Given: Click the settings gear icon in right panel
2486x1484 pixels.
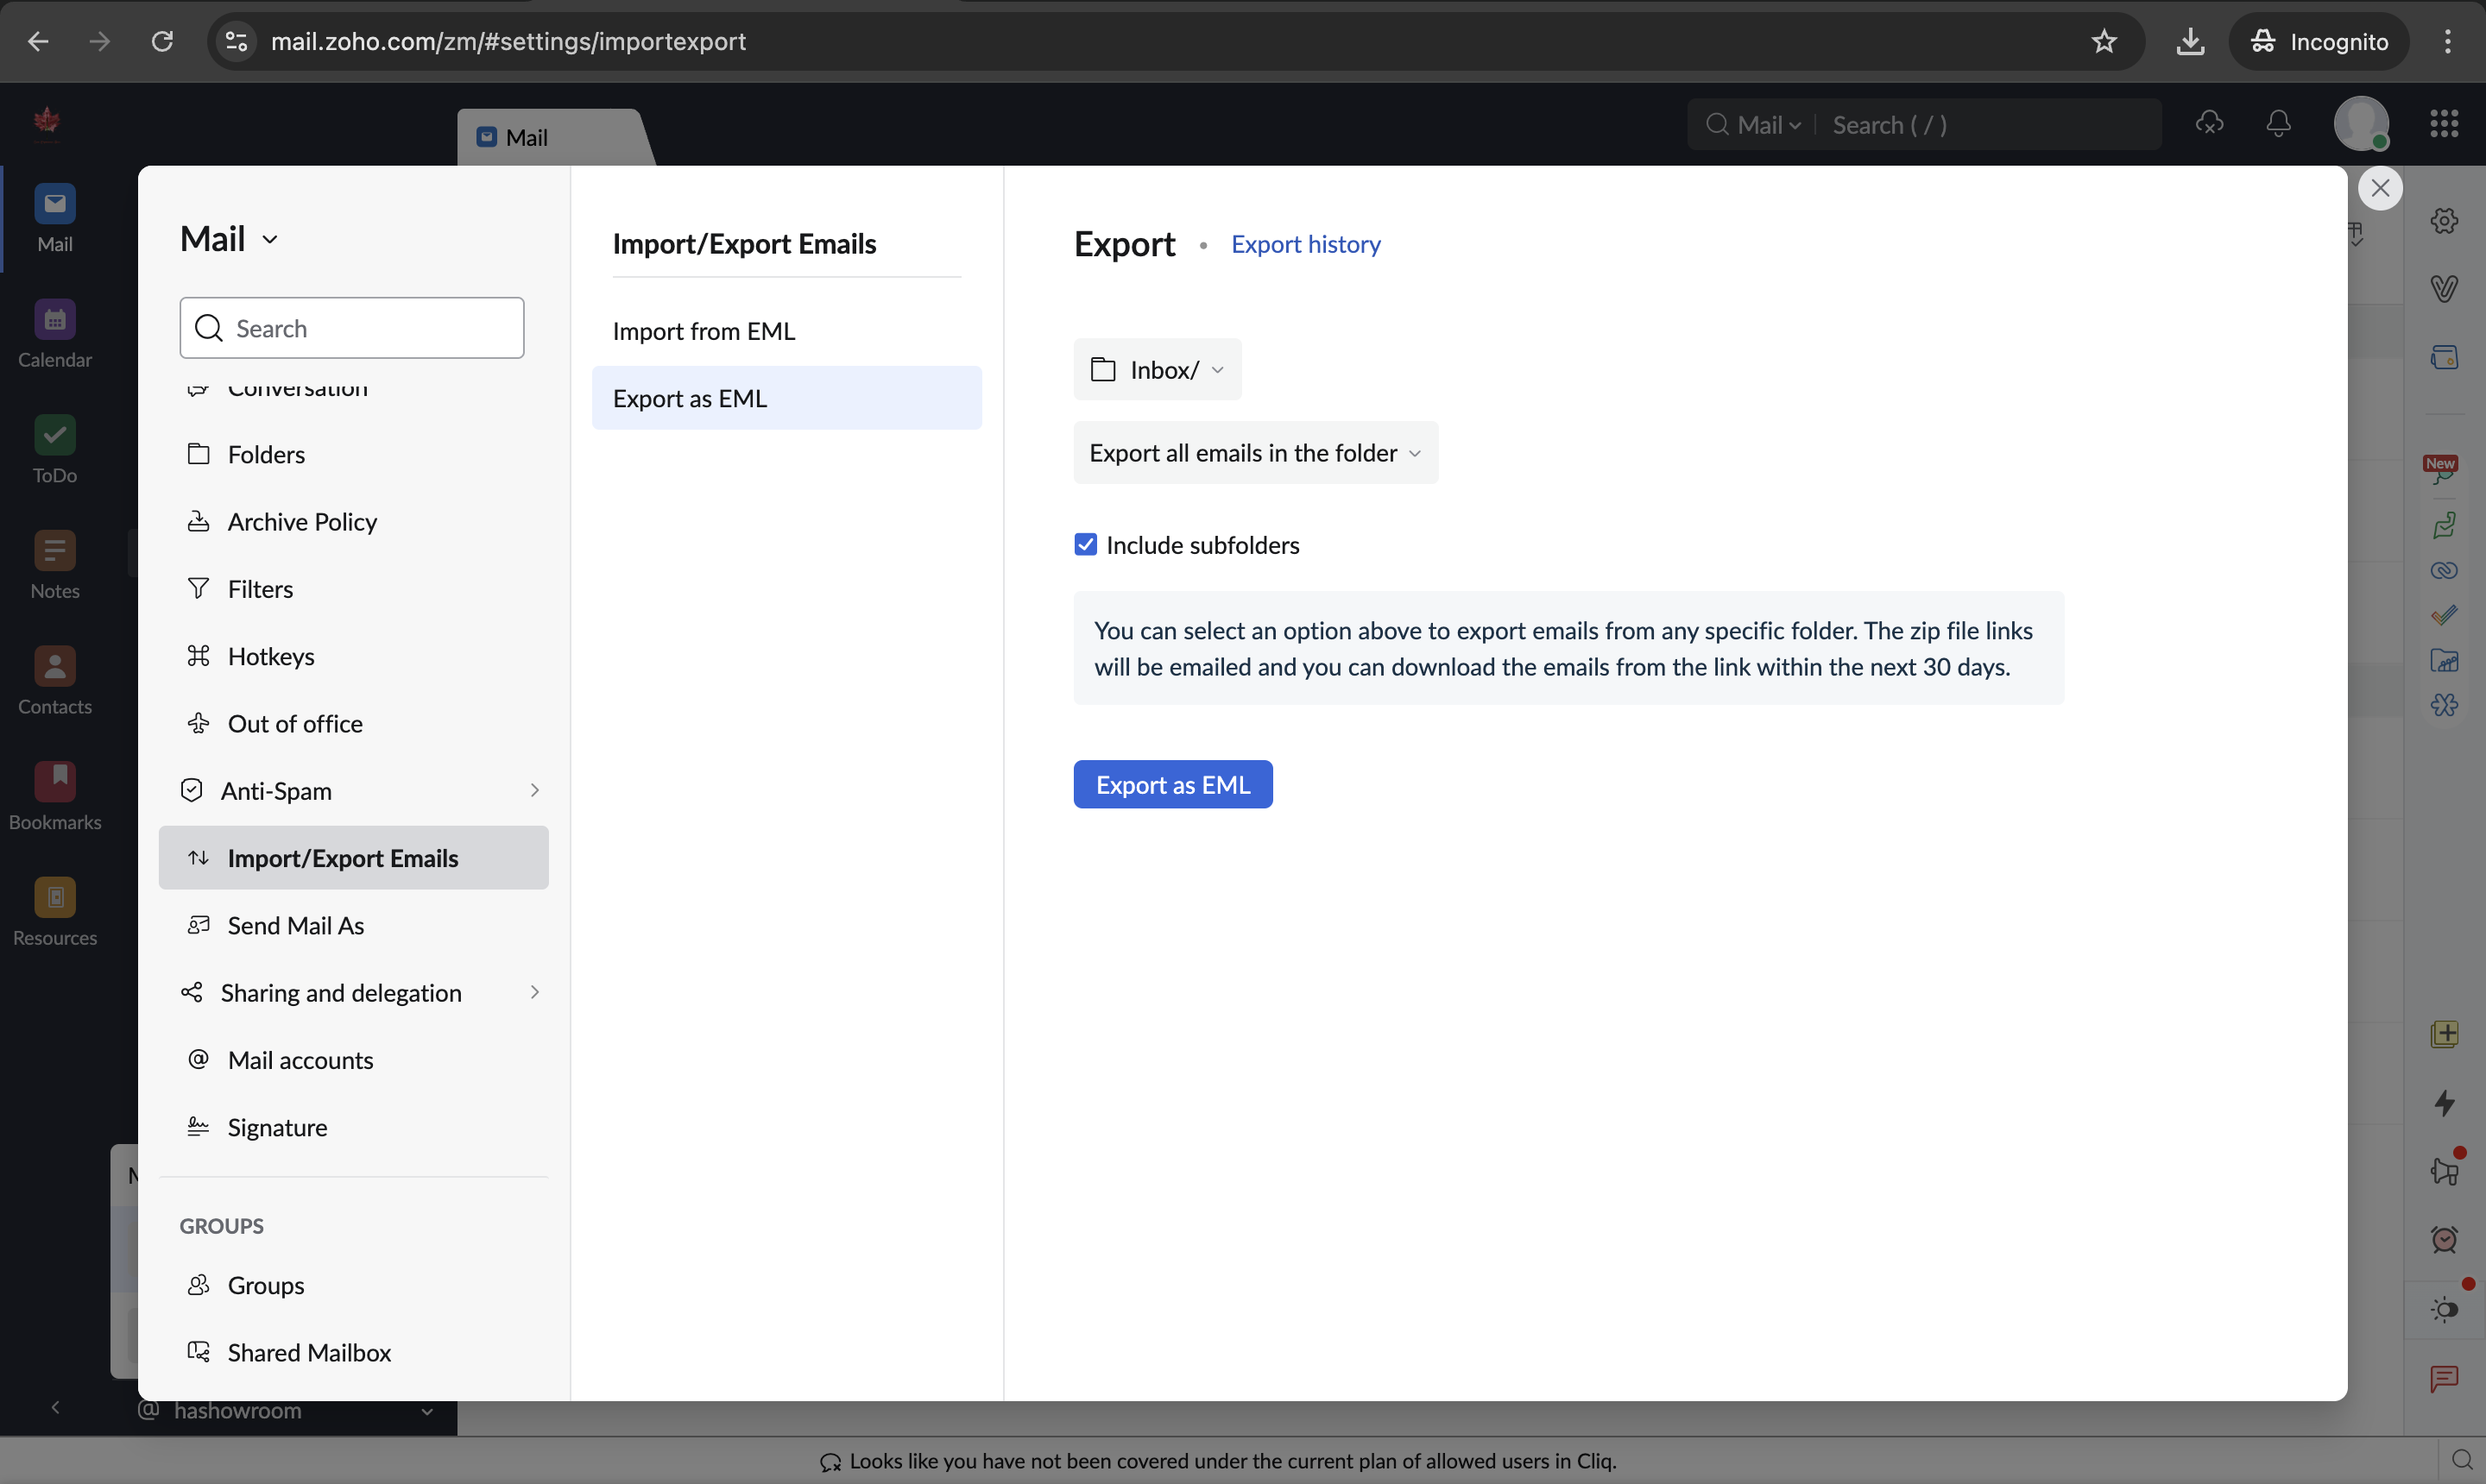Looking at the screenshot, I should 2443,221.
